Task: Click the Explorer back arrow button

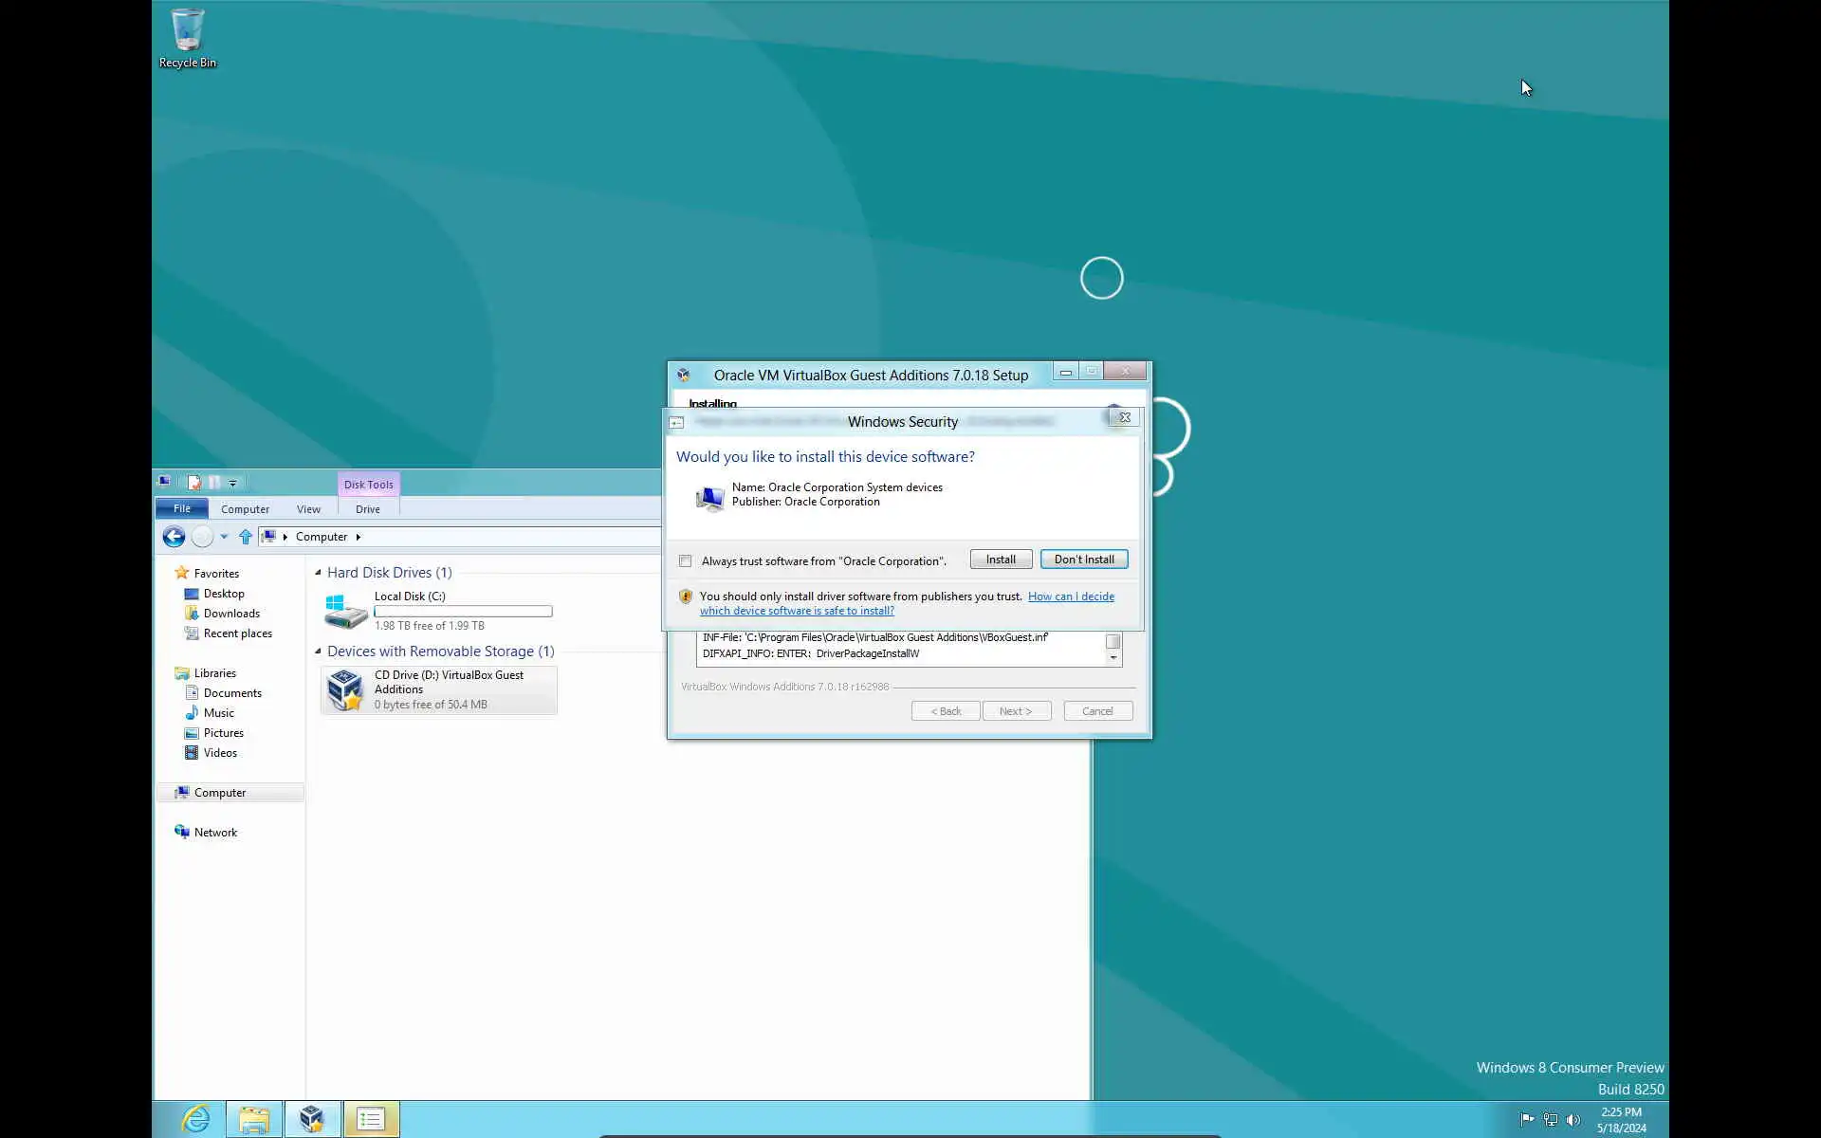Action: [174, 537]
